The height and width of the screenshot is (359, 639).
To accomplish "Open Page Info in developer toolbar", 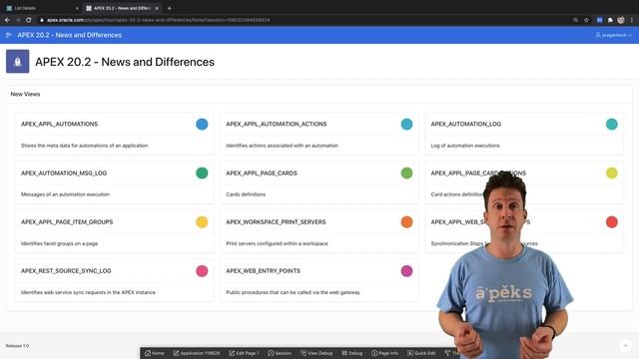I will [384, 353].
